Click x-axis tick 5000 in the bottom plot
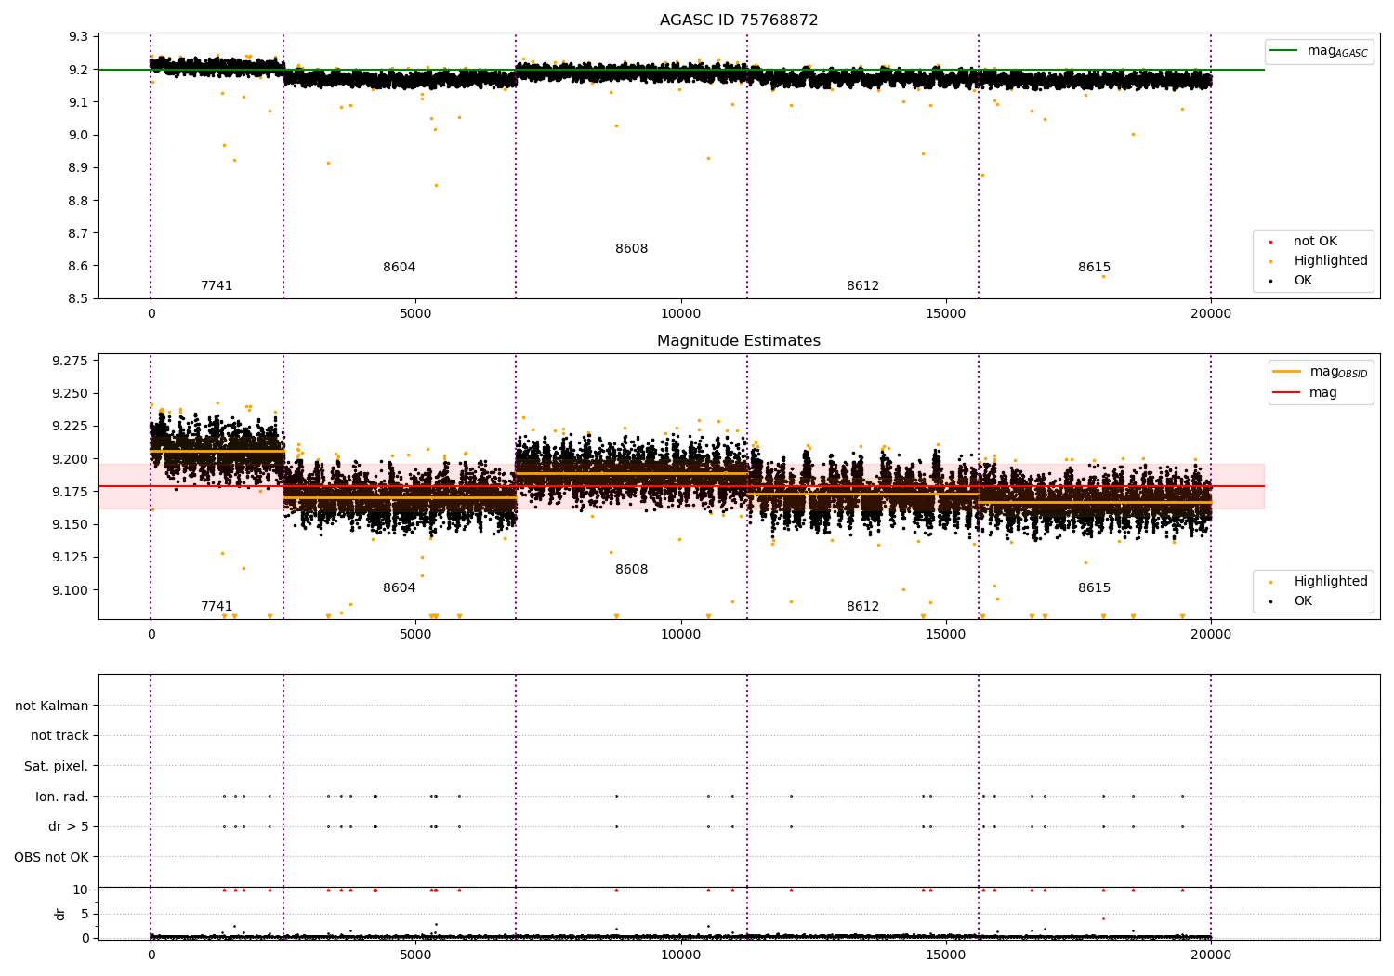1394x976 pixels. [x=415, y=954]
